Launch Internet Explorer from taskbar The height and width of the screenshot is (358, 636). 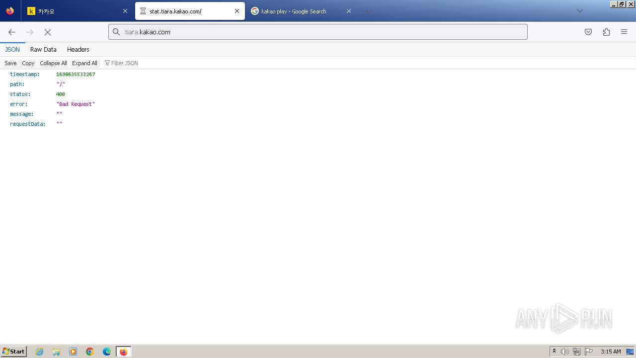(x=39, y=352)
